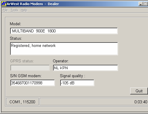
Task: Click the COM1, 115200 status bar panel
Action: [23, 102]
